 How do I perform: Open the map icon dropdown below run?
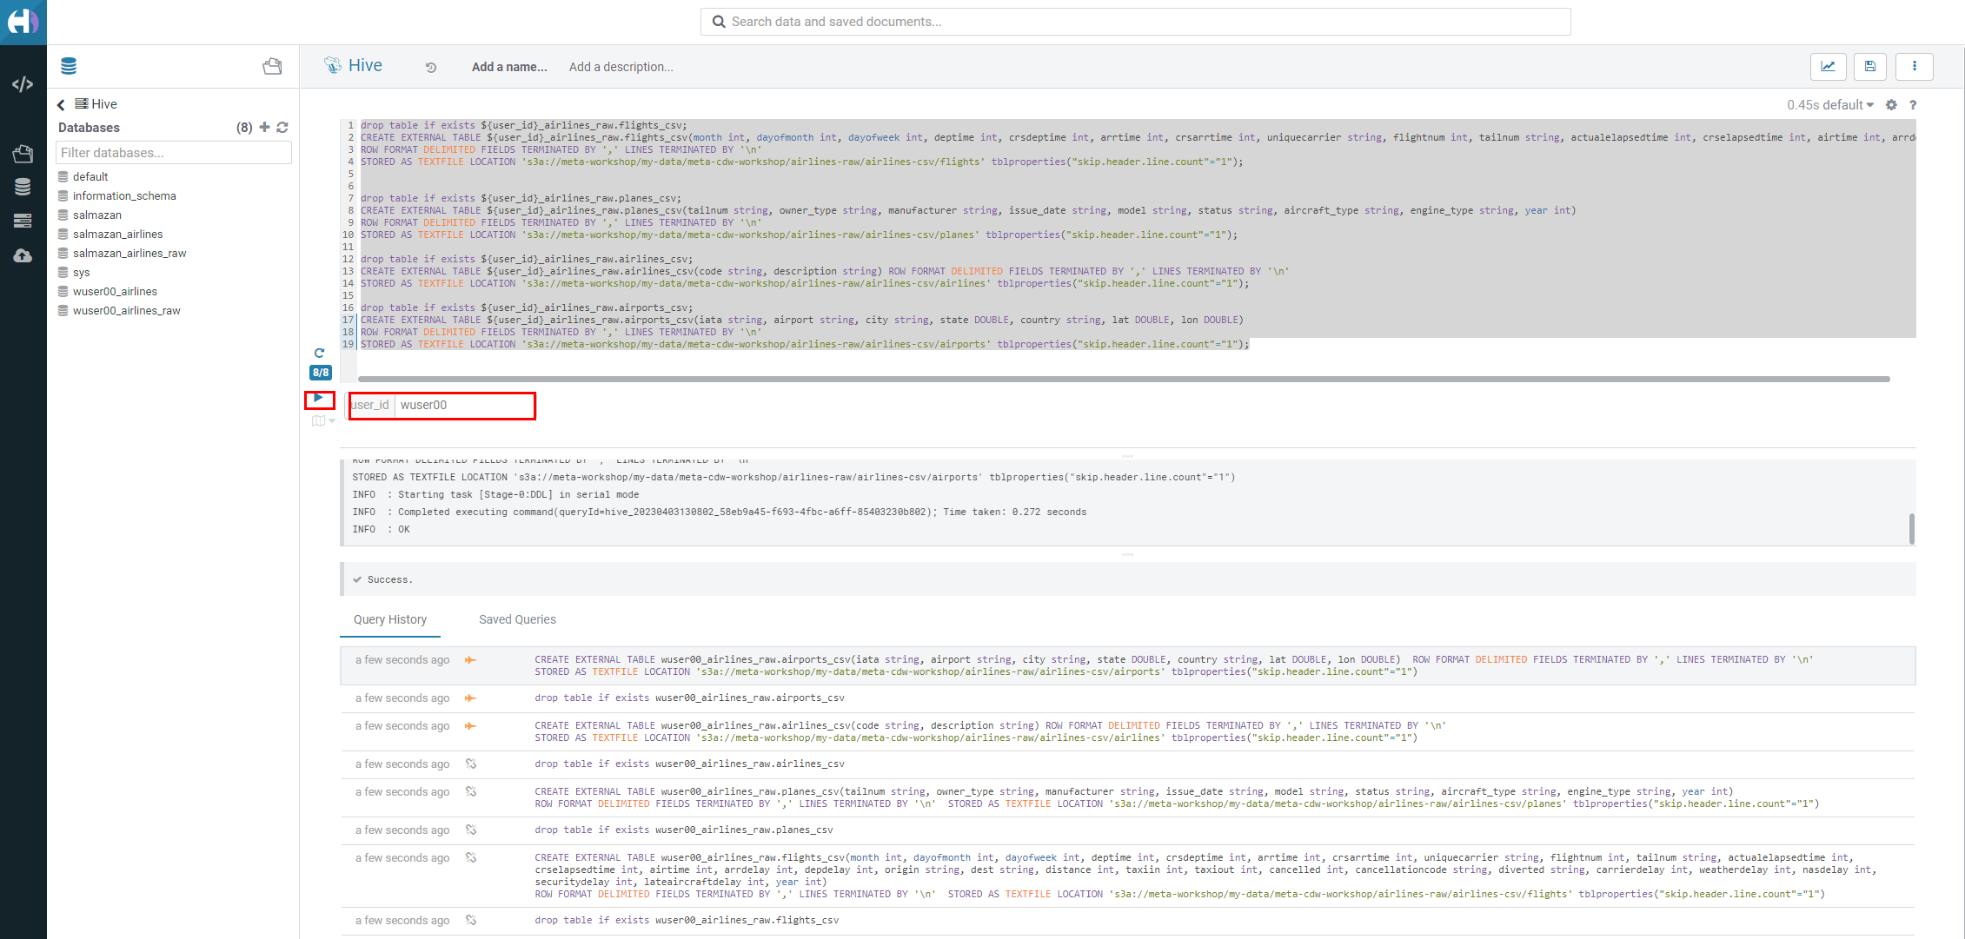pos(322,421)
